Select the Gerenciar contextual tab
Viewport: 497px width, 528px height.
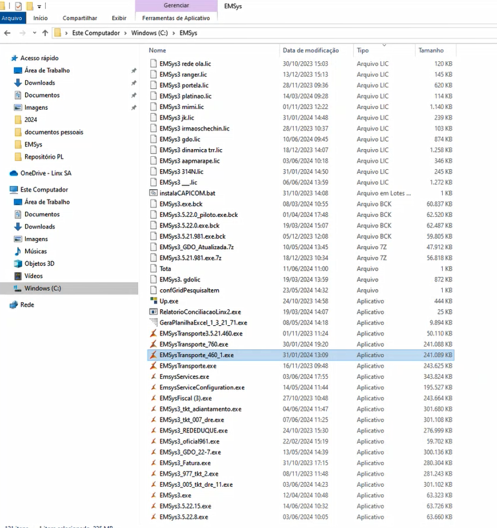[x=176, y=5]
